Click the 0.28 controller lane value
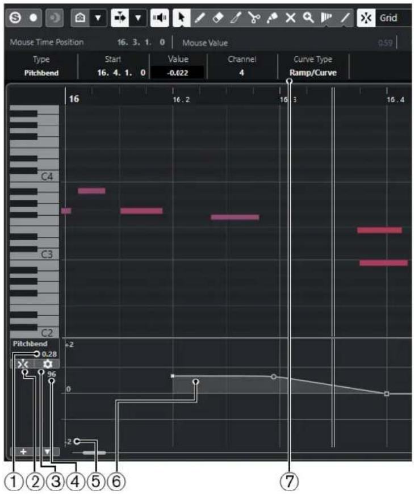The image size is (414, 494). 49,354
